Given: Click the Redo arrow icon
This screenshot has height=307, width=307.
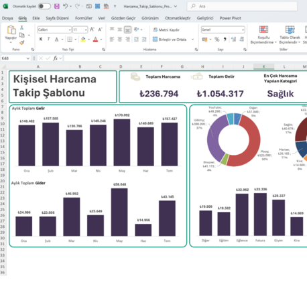Looking at the screenshot, I should click(77, 6).
